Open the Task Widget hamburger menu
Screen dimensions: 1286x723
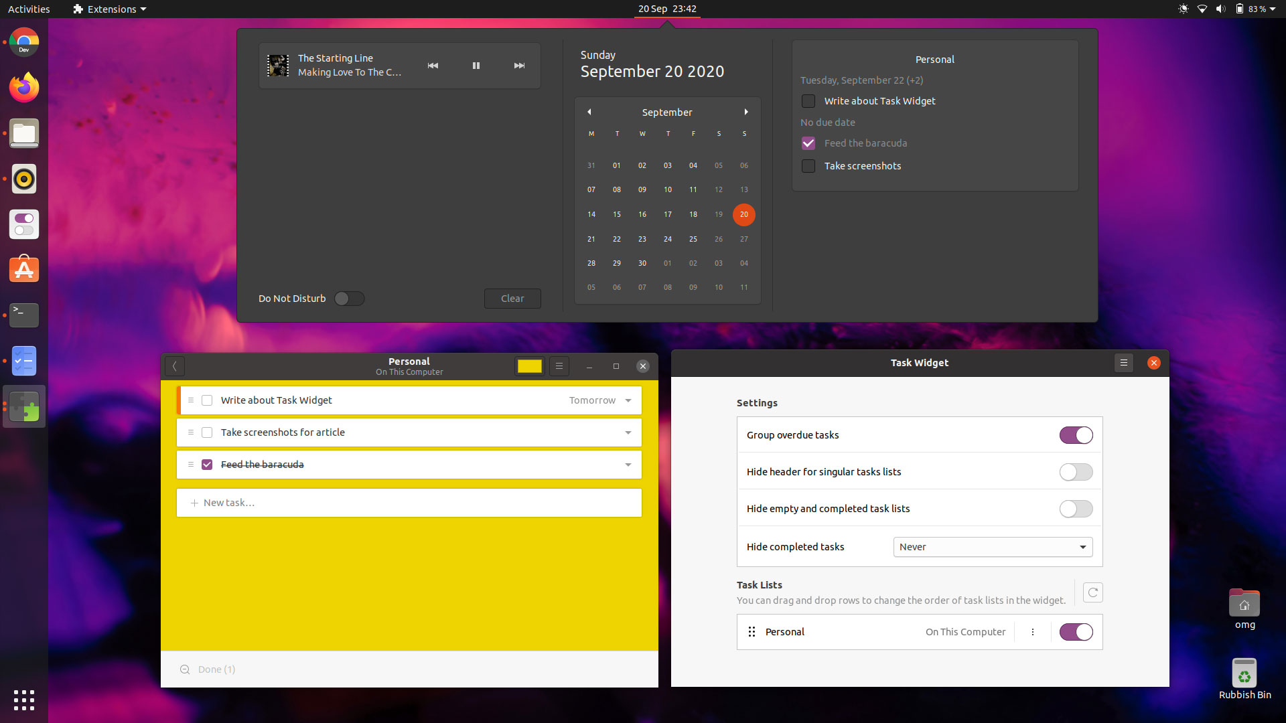[1124, 363]
